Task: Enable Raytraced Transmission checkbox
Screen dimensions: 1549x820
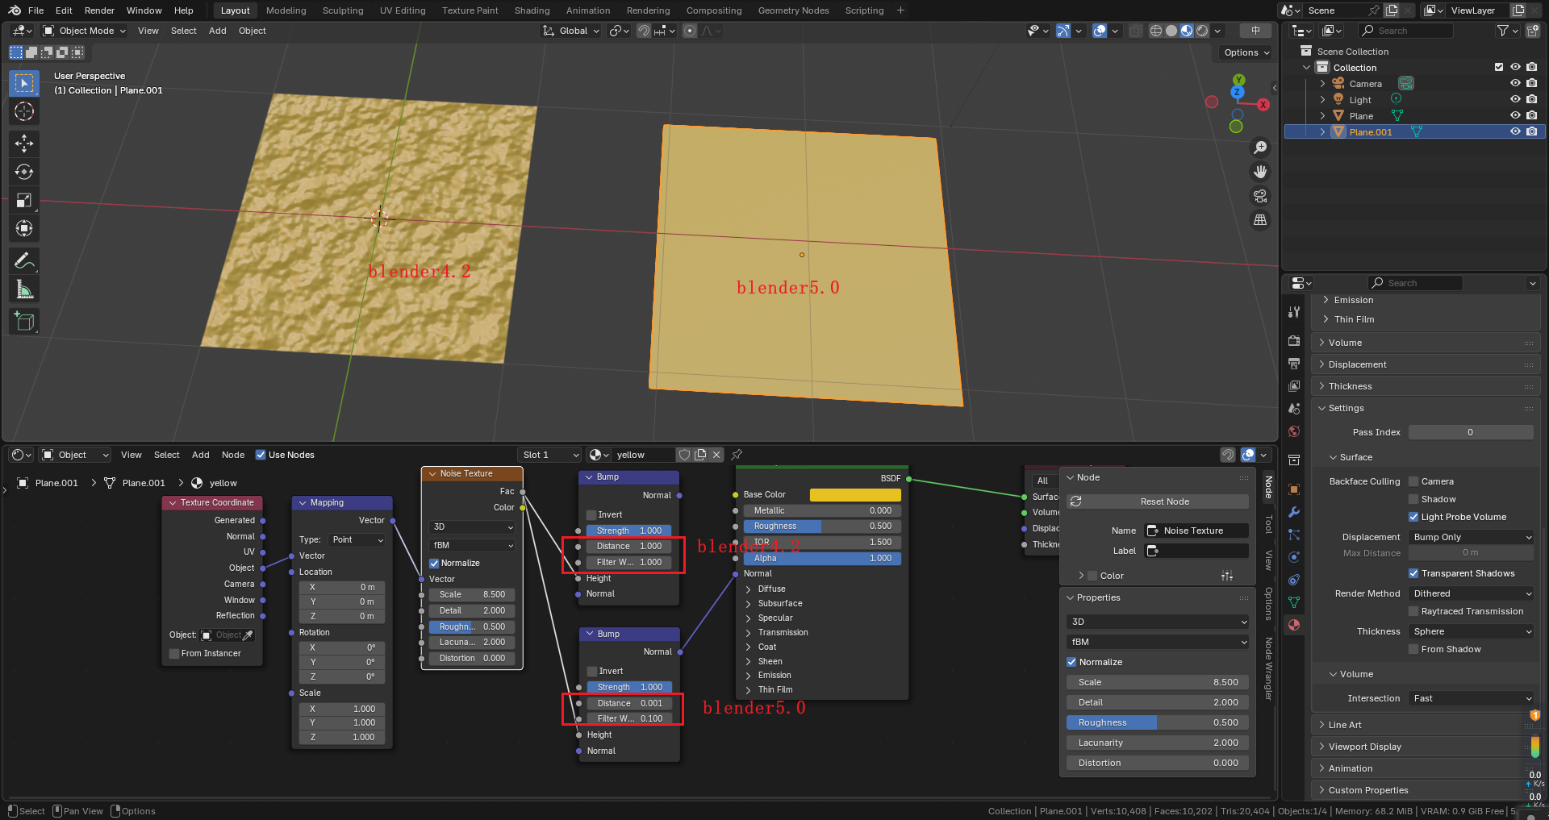Action: point(1413,611)
